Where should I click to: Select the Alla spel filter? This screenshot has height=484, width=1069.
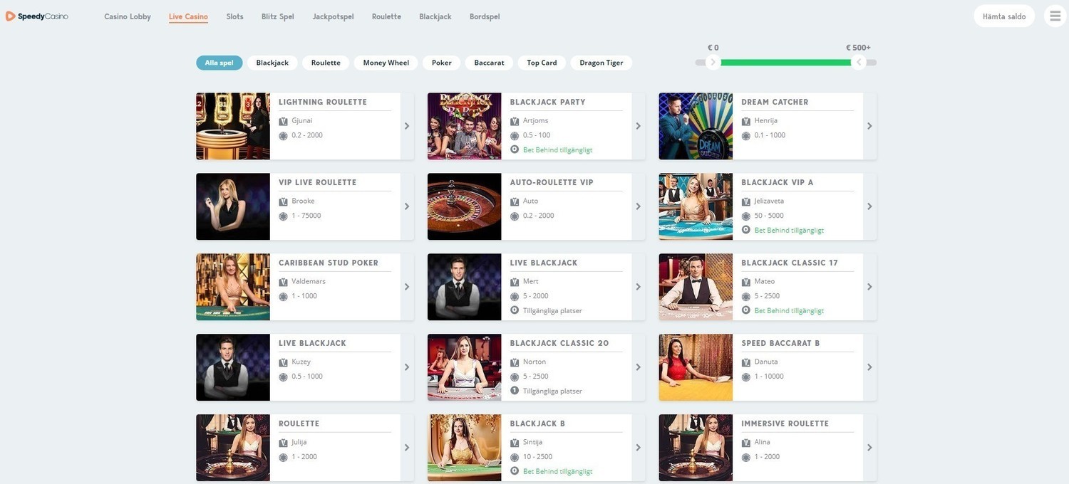coord(220,63)
